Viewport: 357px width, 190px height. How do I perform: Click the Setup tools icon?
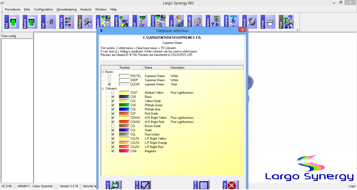pyautogui.click(x=83, y=22)
